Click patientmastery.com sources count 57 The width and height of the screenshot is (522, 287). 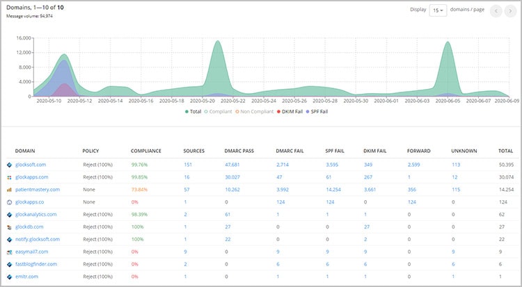click(x=187, y=190)
